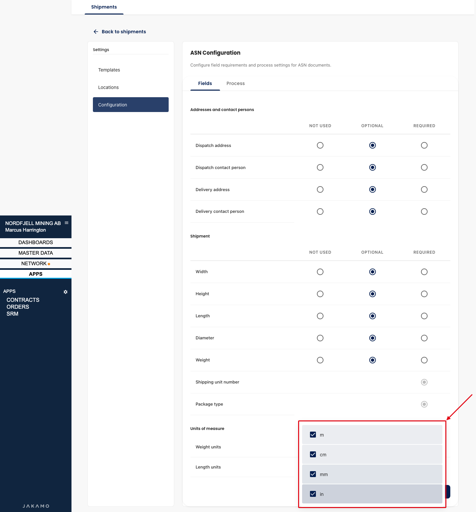This screenshot has height=512, width=476.
Task: Select the Optional radio for Diameter
Action: pos(373,338)
